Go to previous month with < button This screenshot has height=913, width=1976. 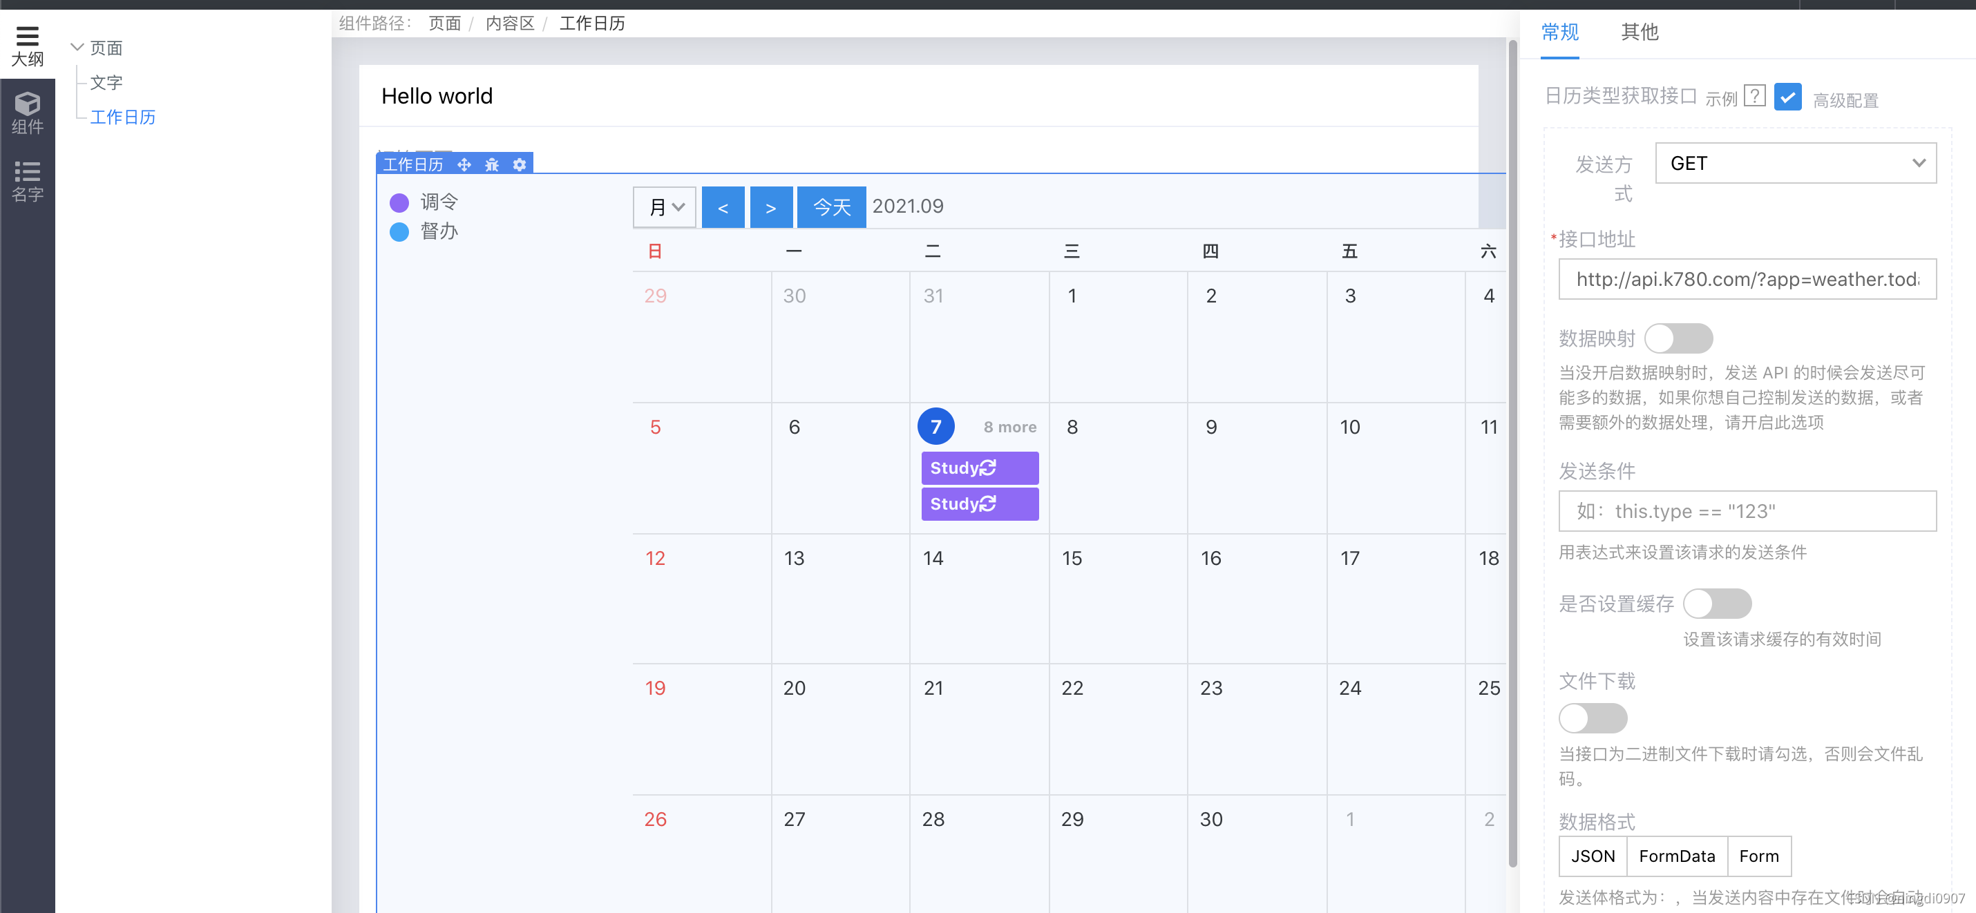pos(723,207)
